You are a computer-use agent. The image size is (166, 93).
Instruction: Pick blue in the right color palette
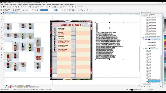tap(165, 36)
